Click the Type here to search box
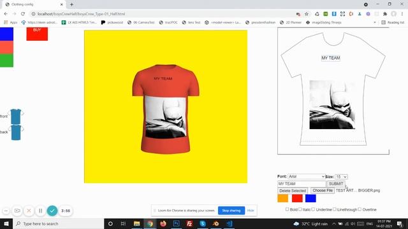Image resolution: width=408 pixels, height=229 pixels. point(58,223)
